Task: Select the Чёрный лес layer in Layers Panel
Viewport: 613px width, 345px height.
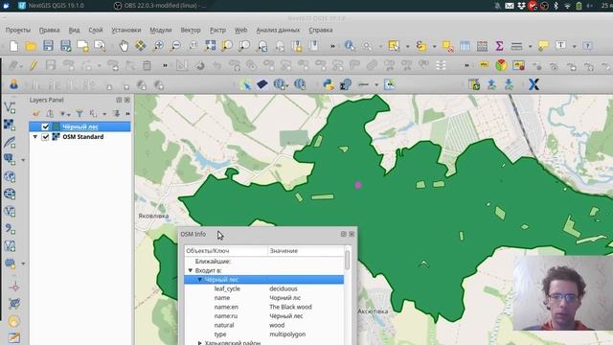Action: 79,126
